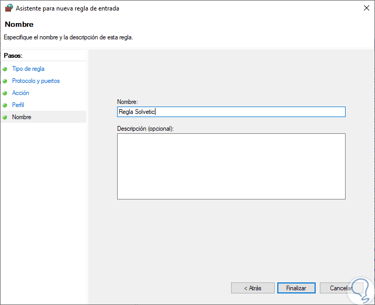The height and width of the screenshot is (305, 375).
Task: Select the Perfil step
Action: pos(18,105)
